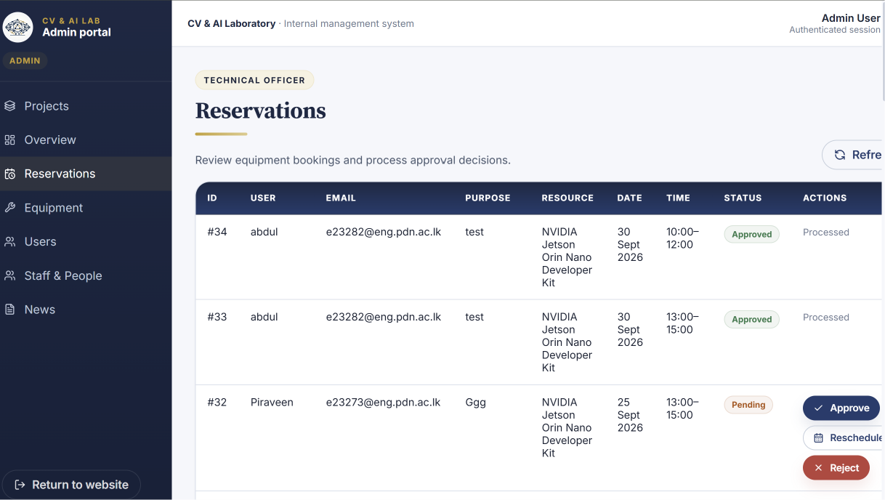Click the calendar icon on Reschedule
The height and width of the screenshot is (500, 885).
(818, 438)
